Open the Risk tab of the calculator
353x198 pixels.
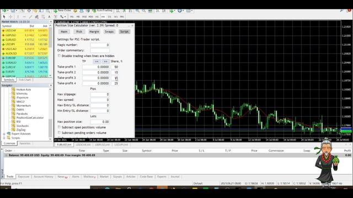(x=79, y=32)
